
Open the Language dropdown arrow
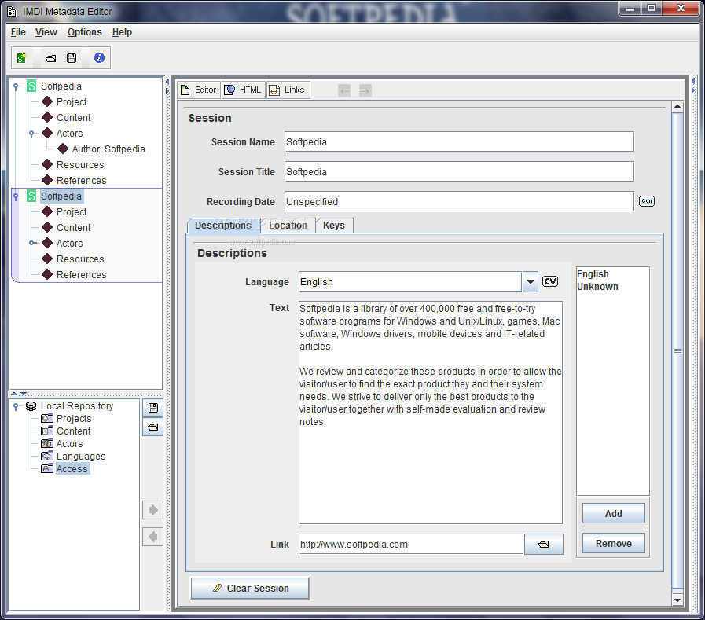[531, 282]
